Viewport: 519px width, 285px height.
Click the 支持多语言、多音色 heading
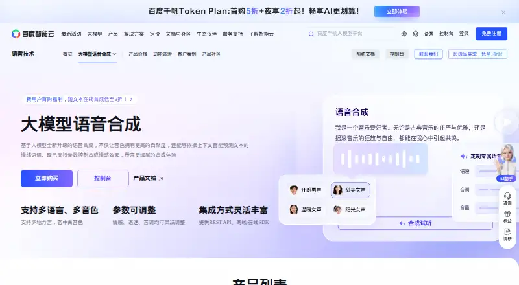[x=60, y=211]
